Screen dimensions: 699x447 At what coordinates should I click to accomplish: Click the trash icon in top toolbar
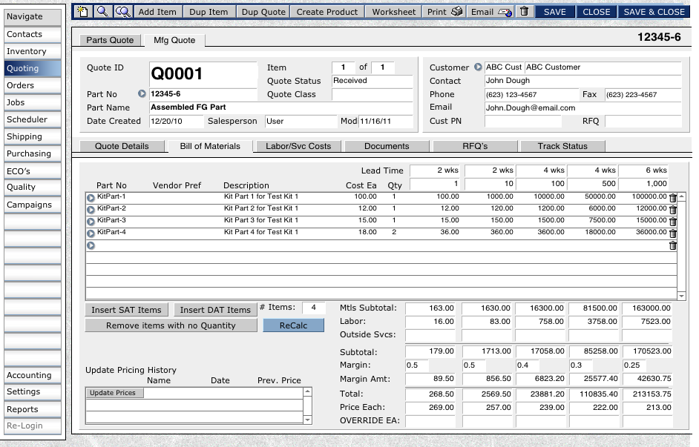tap(524, 12)
